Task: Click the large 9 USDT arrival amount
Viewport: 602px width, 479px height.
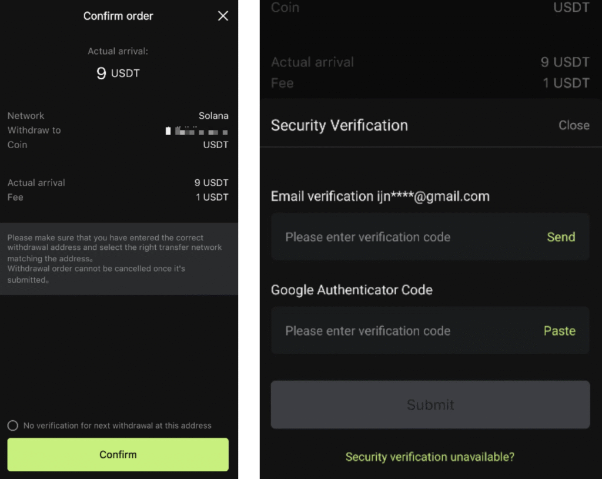Action: tap(118, 73)
